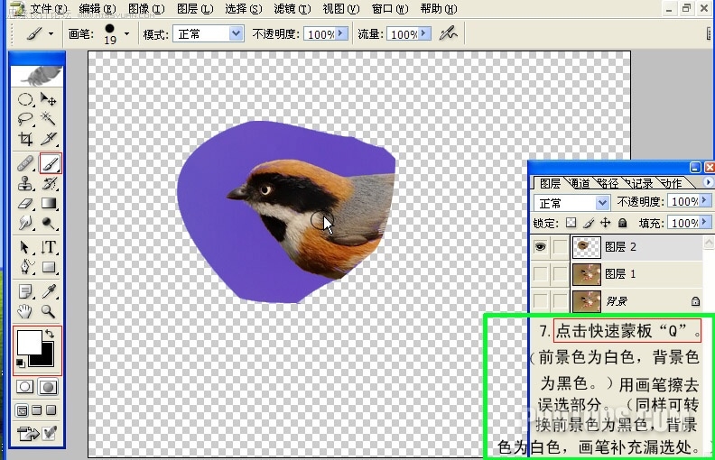Select the Burn tool
This screenshot has height=460, width=715.
(49, 223)
